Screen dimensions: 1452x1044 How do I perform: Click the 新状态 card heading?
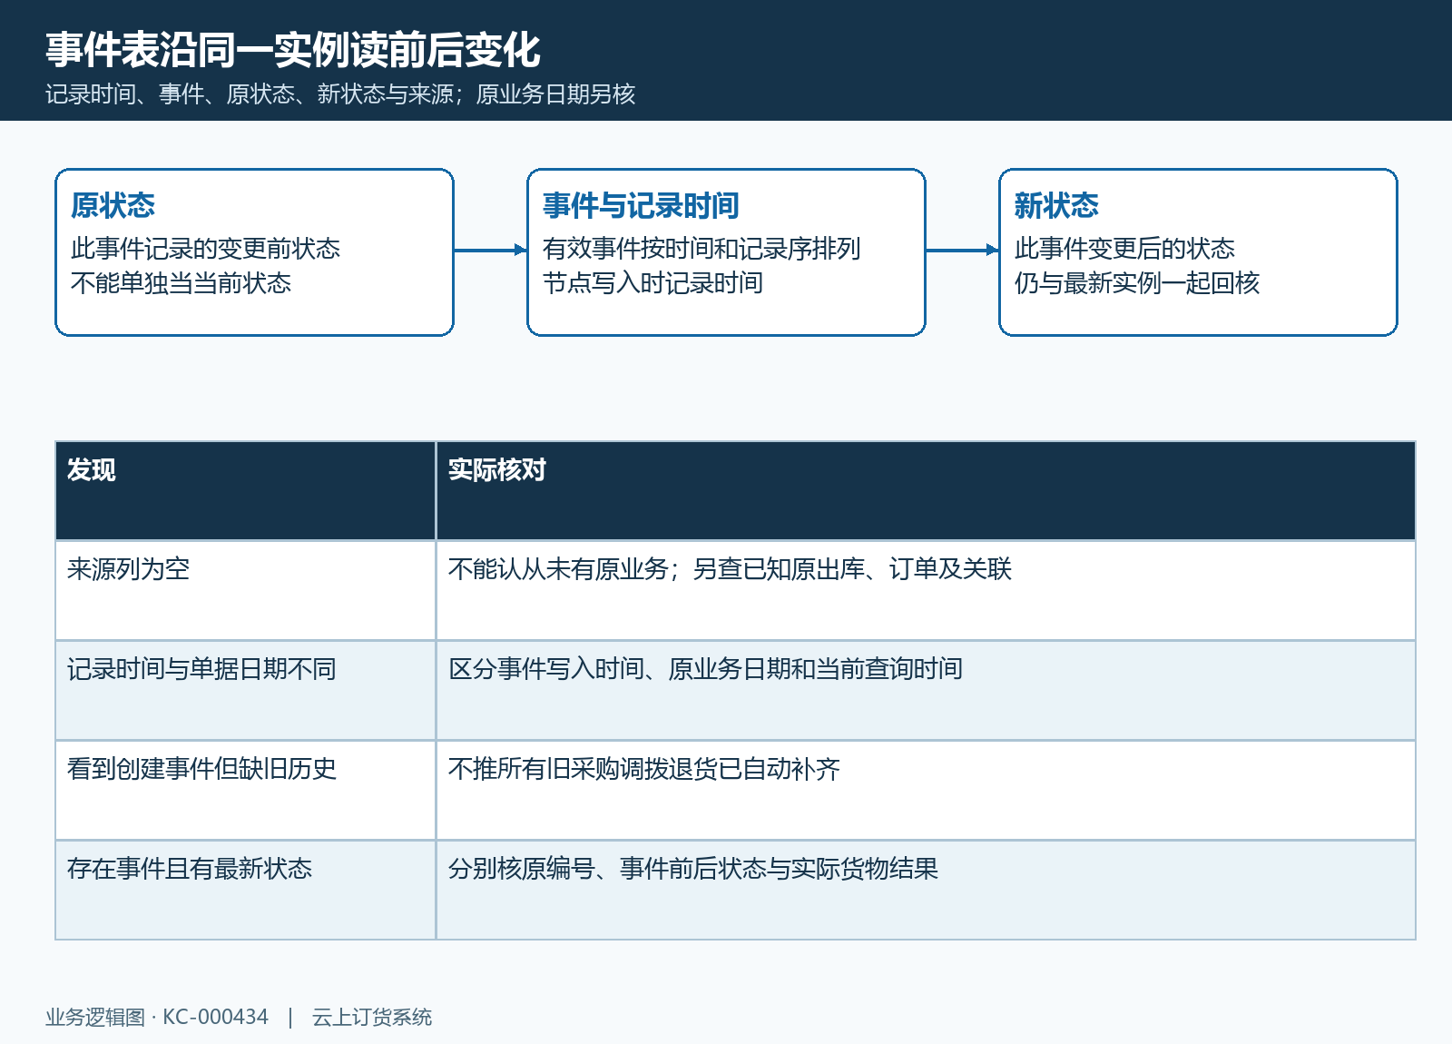click(1056, 205)
